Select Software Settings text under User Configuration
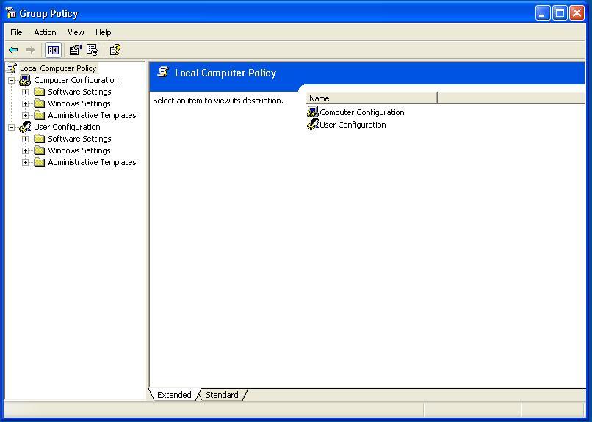The height and width of the screenshot is (422, 592). 79,139
